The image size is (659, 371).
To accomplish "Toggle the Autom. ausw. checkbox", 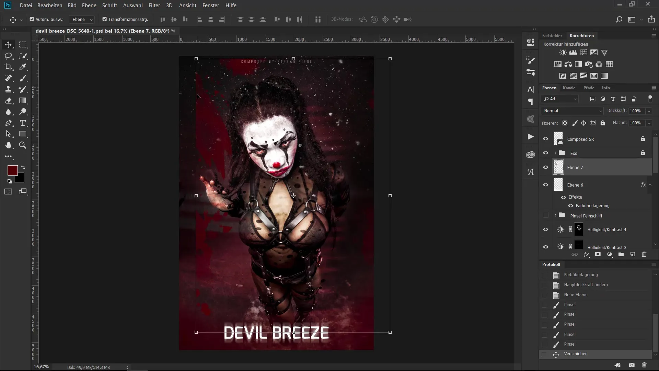I will tap(32, 19).
